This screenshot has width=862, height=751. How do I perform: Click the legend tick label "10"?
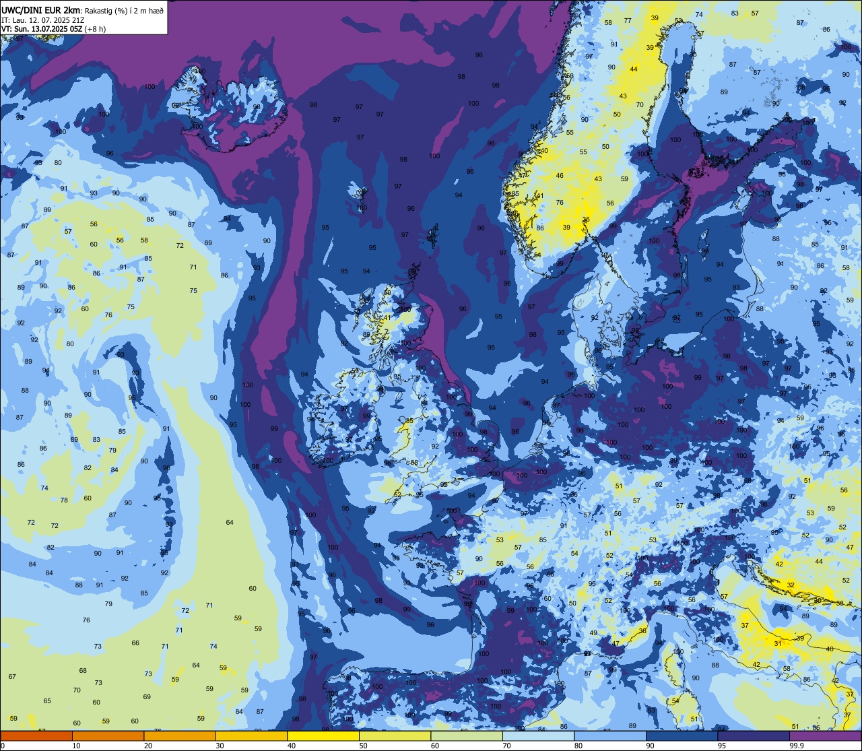point(76,746)
